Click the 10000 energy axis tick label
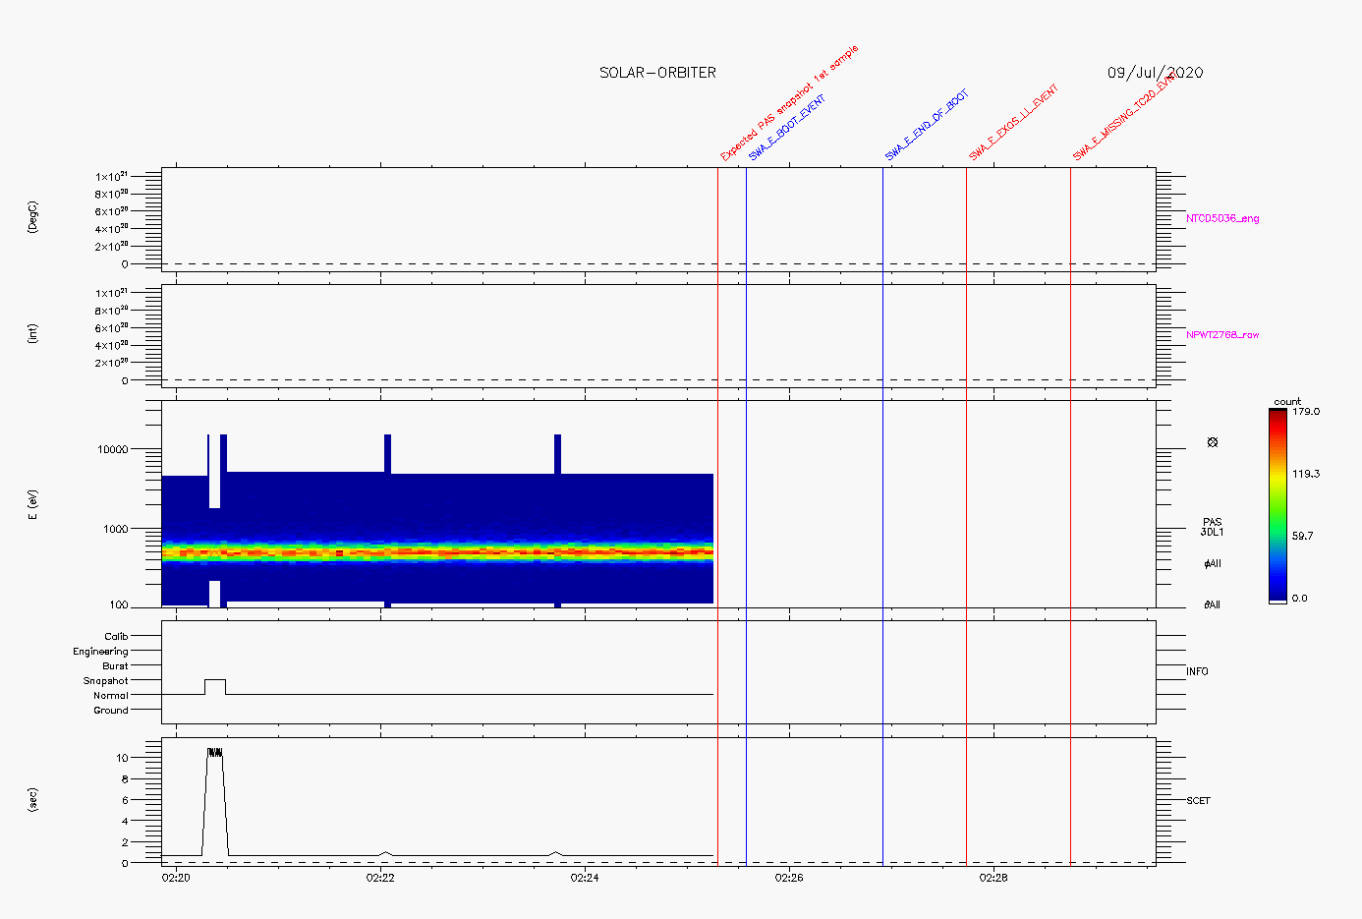The height and width of the screenshot is (919, 1362). click(112, 449)
